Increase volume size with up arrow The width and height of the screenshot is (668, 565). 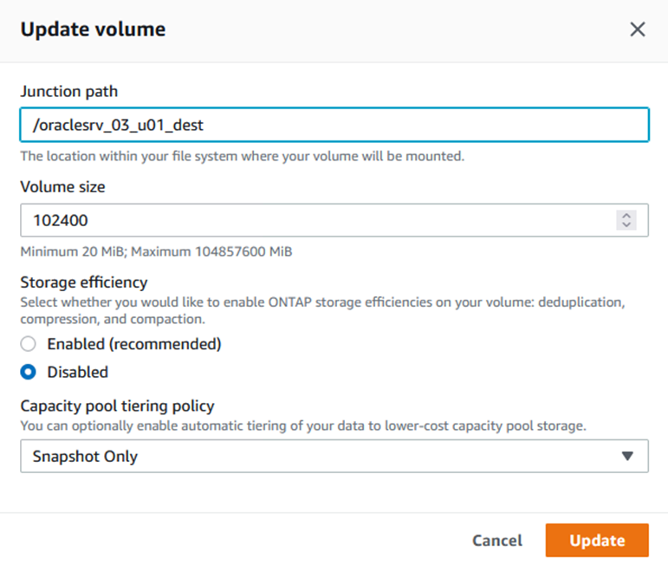(x=626, y=216)
